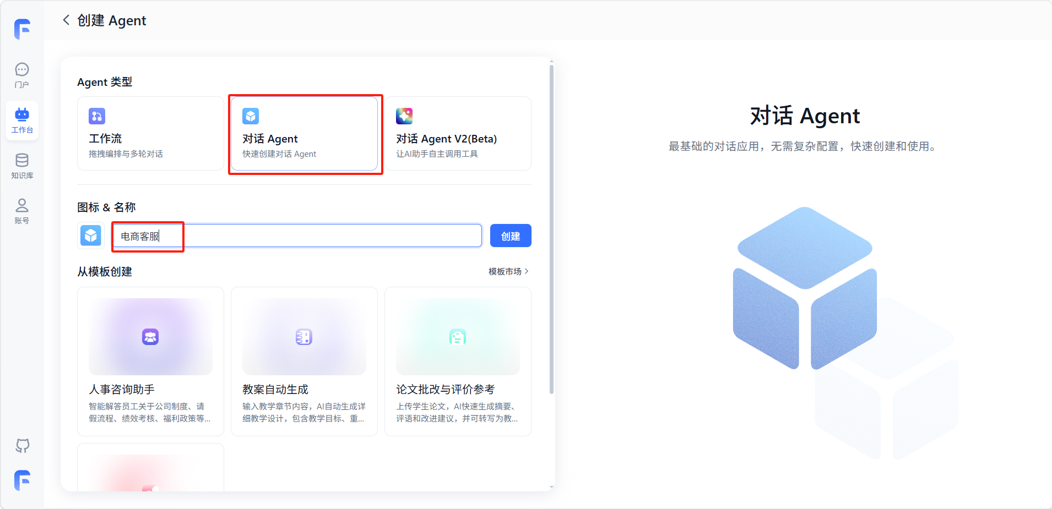Screen dimensions: 1052x509
Task: Select the 工作台 workbench sidebar icon
Action: click(22, 121)
